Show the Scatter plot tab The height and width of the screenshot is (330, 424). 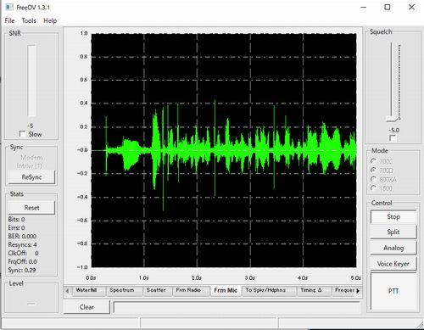(156, 290)
